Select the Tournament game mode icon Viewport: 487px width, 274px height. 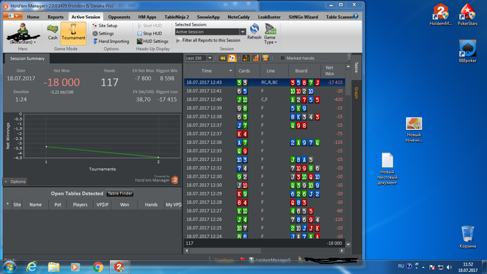[x=73, y=33]
